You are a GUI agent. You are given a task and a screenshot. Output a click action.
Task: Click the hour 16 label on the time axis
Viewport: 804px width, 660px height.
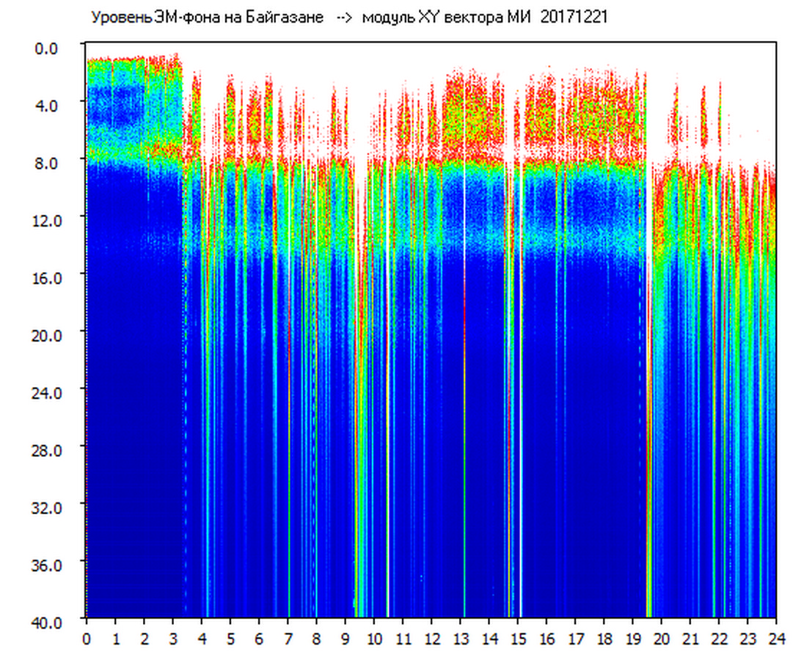[547, 639]
